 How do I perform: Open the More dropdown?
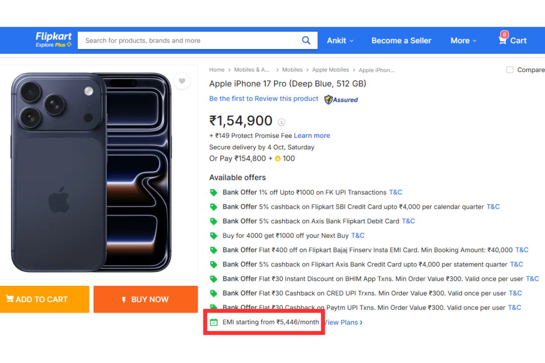463,40
